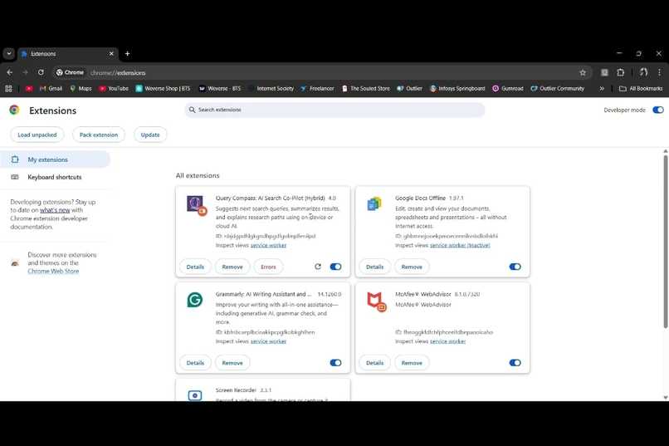The height and width of the screenshot is (446, 669).
Task: Click the Chrome logo beside Extensions title
Action: [14, 110]
